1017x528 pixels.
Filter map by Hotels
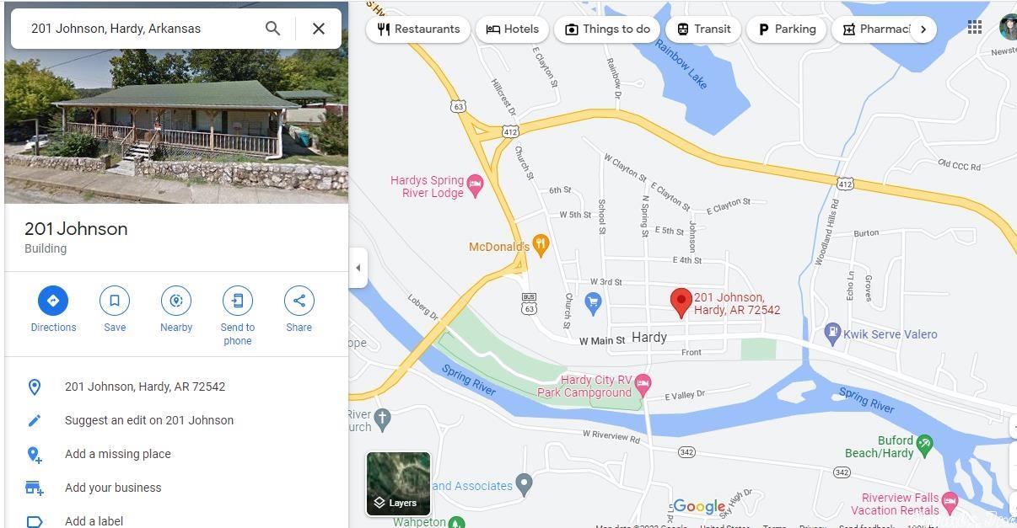[513, 29]
